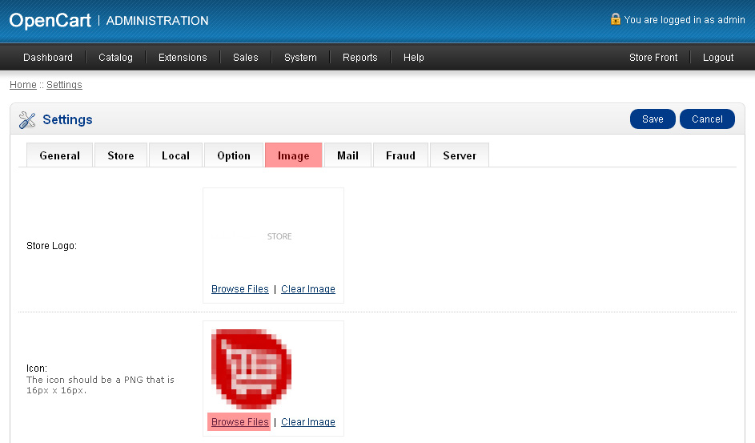Click the red shopping cart icon image
This screenshot has height=443, width=755.
[x=251, y=369]
